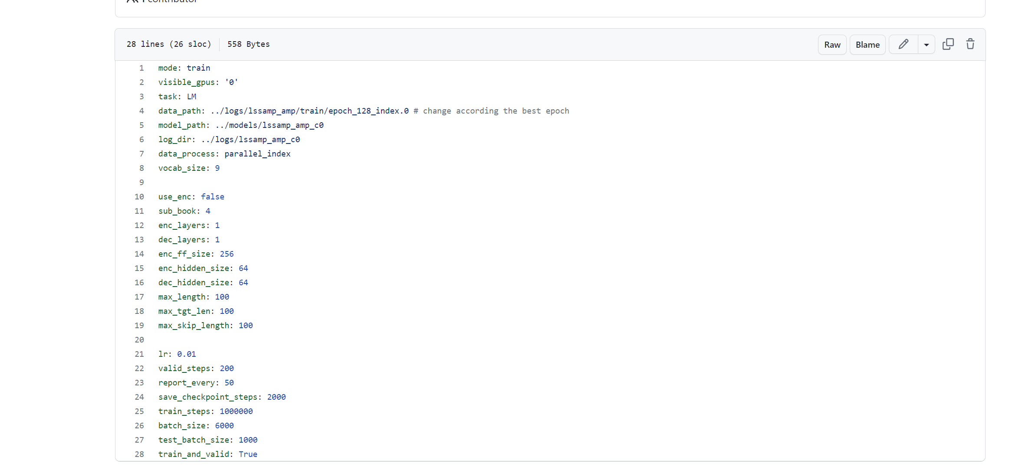Select line number 14 beside enc_ff_size

[139, 254]
